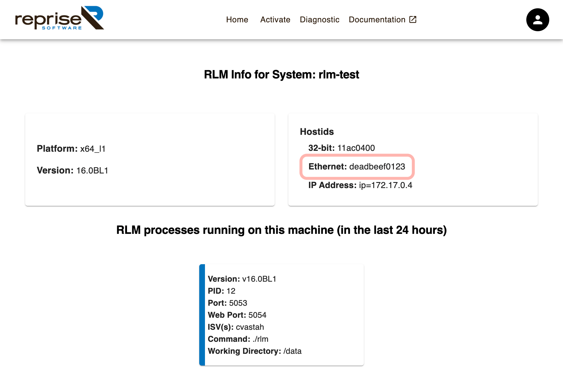563x391 pixels.
Task: Click the Web Port: 5054 line
Action: 237,315
